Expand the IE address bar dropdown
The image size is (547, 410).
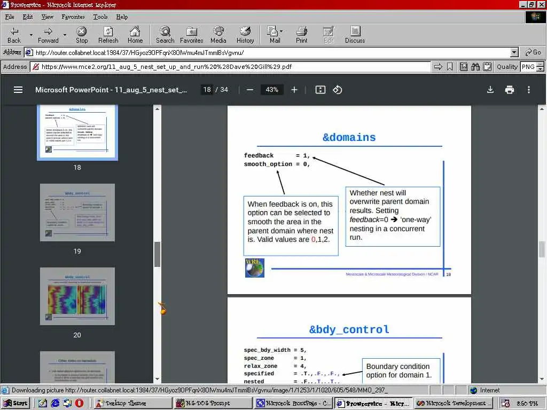[514, 53]
